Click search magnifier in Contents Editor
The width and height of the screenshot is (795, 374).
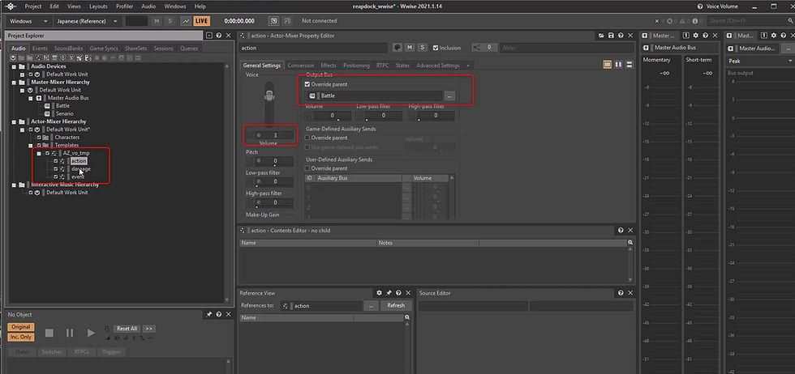click(630, 243)
